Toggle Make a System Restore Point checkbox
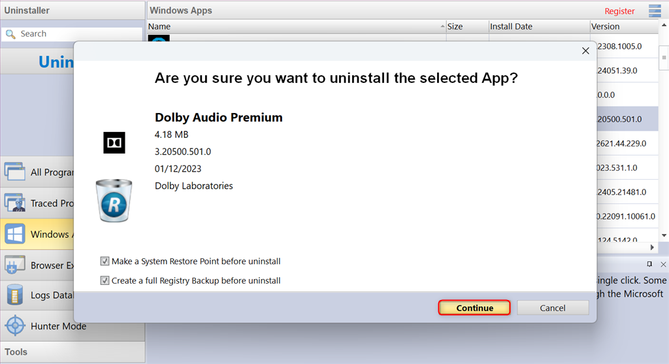 click(105, 261)
